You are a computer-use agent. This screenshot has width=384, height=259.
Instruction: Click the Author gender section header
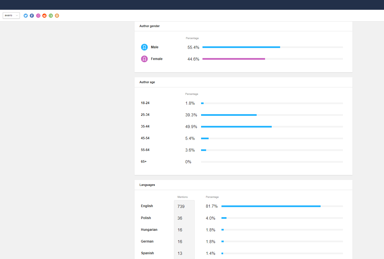pos(149,26)
